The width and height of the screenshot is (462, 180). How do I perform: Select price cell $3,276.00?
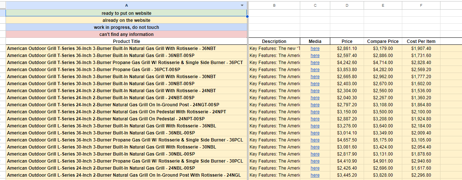coord(347,126)
